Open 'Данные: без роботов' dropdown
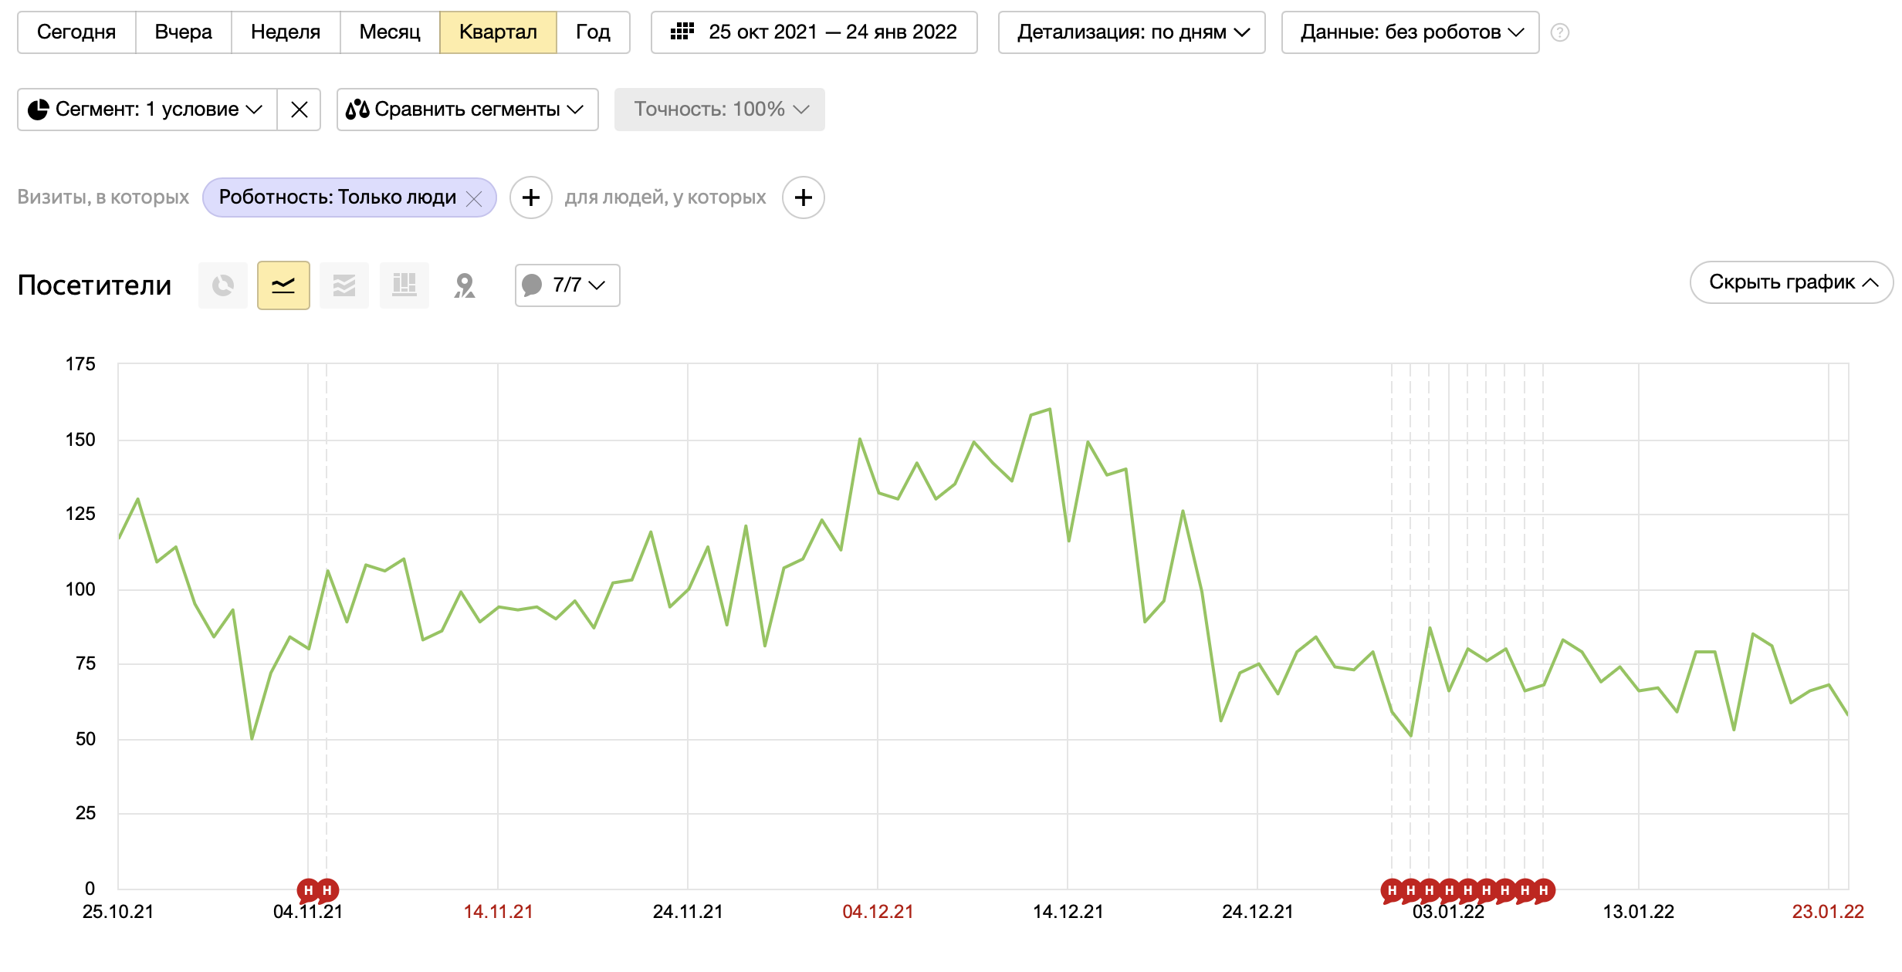 pos(1410,32)
